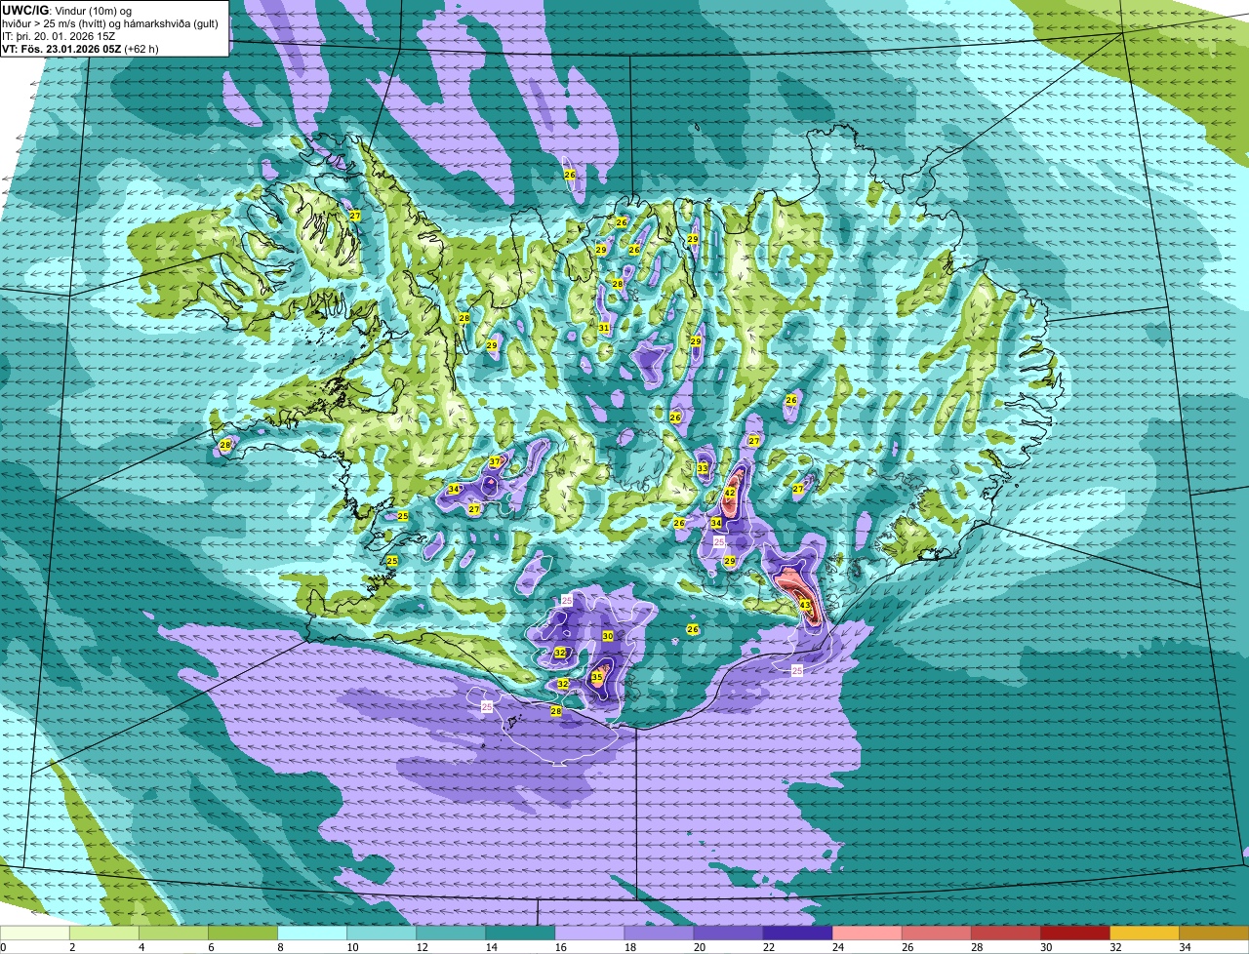Select the light green 2–4 legend swatch
Screen dimensions: 1249x954
(104, 934)
